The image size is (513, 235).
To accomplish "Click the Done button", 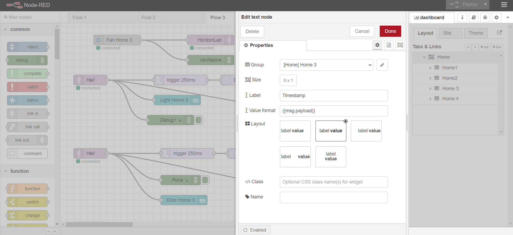I will tap(390, 31).
